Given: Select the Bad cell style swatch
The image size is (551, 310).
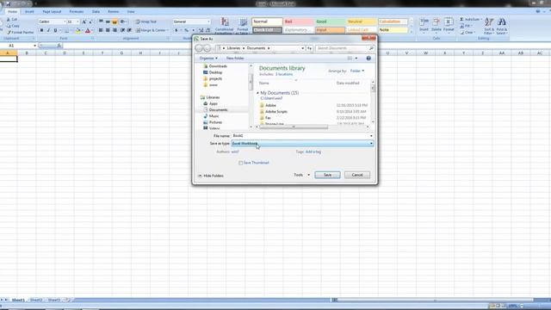Looking at the screenshot, I should pyautogui.click(x=298, y=22).
